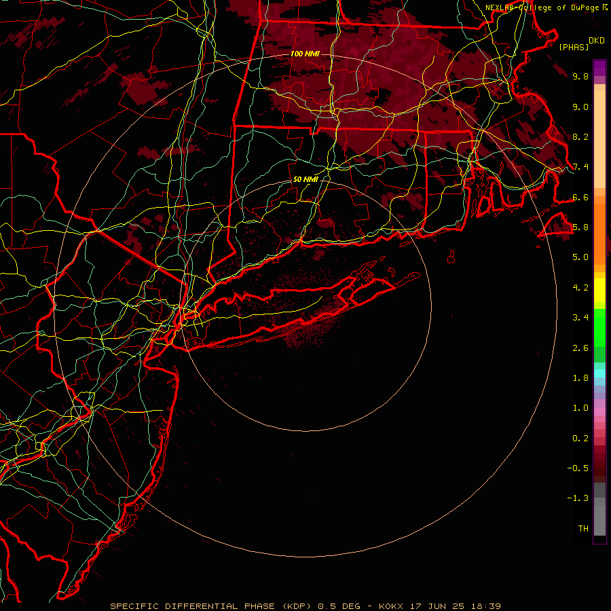Image resolution: width=611 pixels, height=611 pixels.
Task: Click the 6.6 color scale value
Action: pyautogui.click(x=580, y=197)
